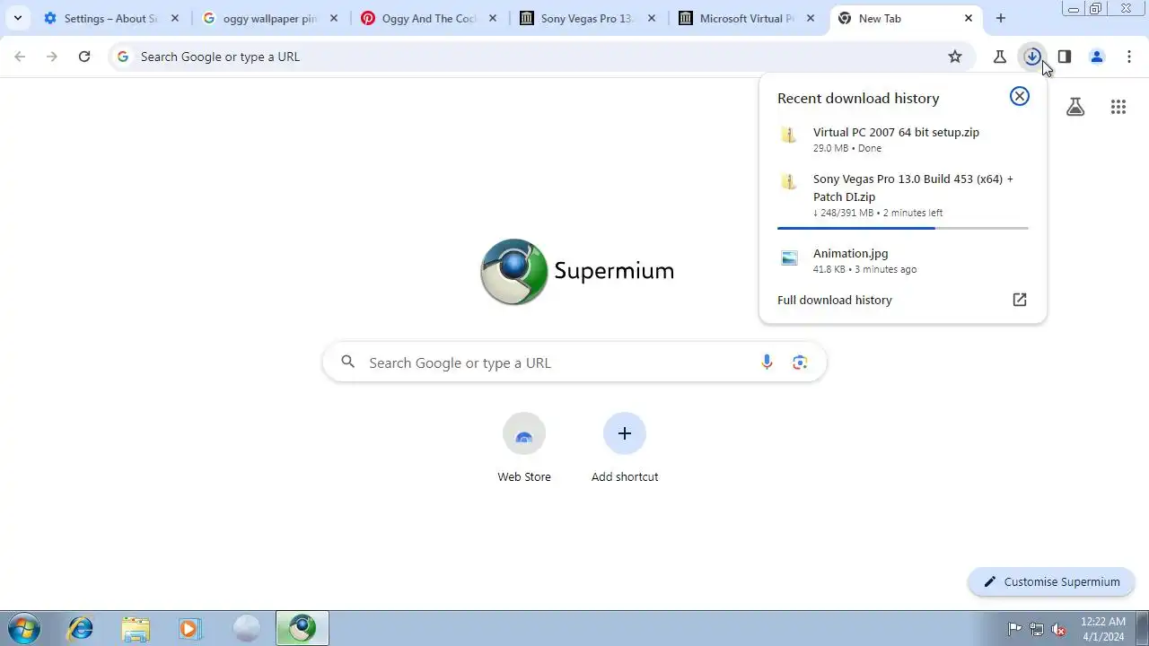Screen dimensions: 1149x646
Task: Open the network tray icon
Action: (x=1037, y=629)
